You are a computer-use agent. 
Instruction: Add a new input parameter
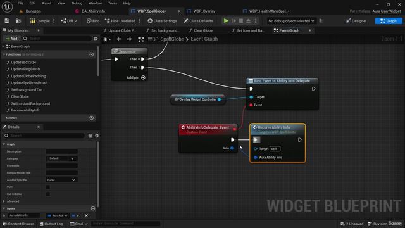(93, 208)
